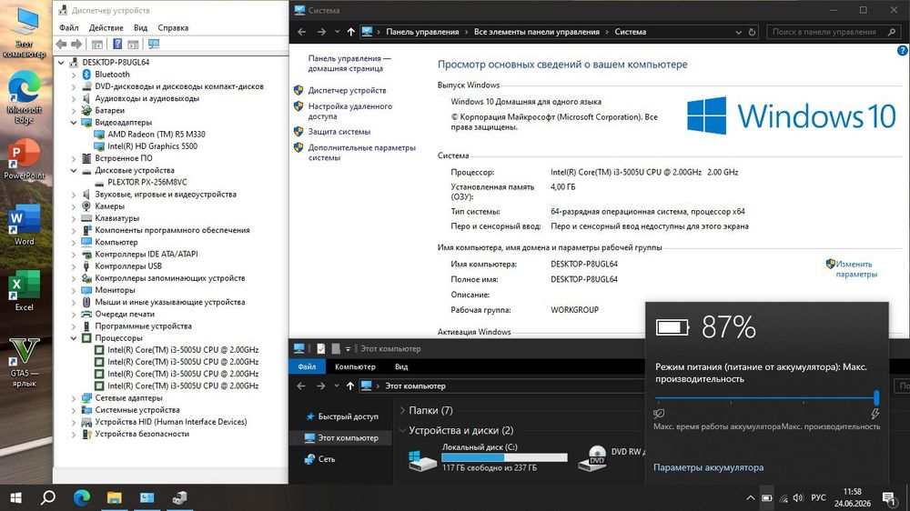Click the power mode slider handle
Image resolution: width=910 pixels, height=511 pixels.
876,398
